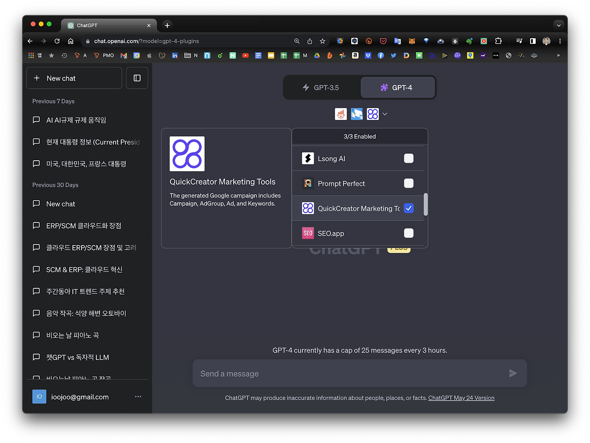Open the 'ERP/SCM 클라우드화 장점' chat
Screen dimensions: 590x443
point(88,226)
